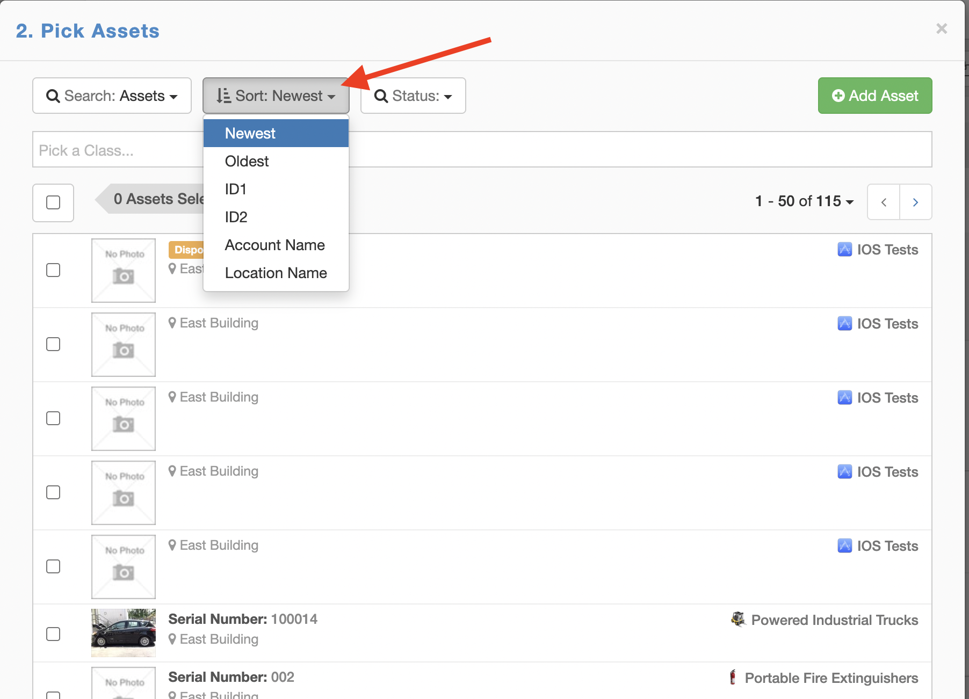Click the Pick a Class input field
The image size is (969, 699).
click(x=482, y=150)
